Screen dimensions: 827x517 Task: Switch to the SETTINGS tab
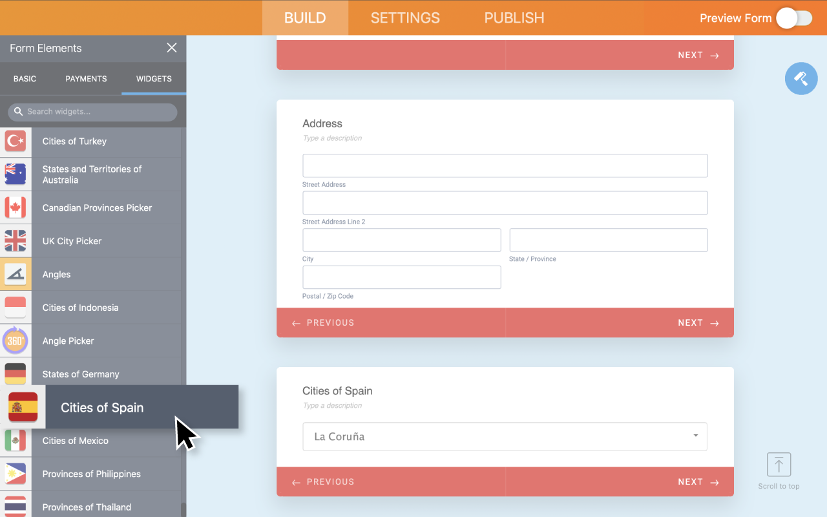405,18
